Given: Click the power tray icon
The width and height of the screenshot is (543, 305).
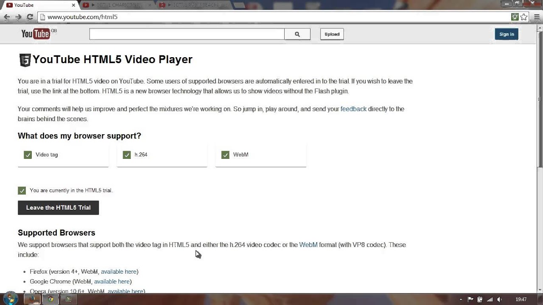Looking at the screenshot, I should tap(480, 299).
